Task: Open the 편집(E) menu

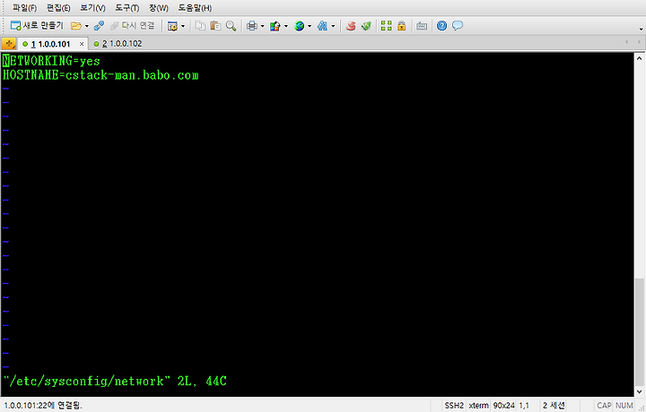Action: coord(58,8)
